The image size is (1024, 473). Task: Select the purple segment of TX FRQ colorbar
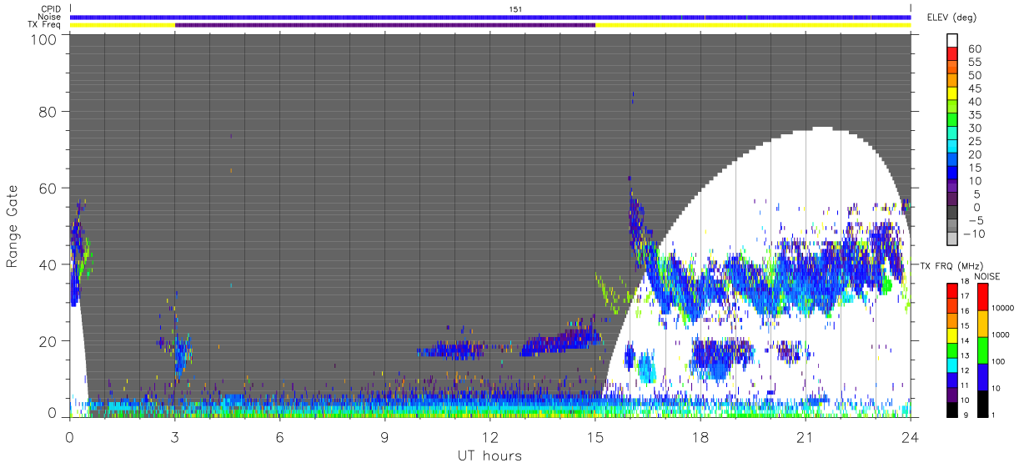click(x=951, y=394)
